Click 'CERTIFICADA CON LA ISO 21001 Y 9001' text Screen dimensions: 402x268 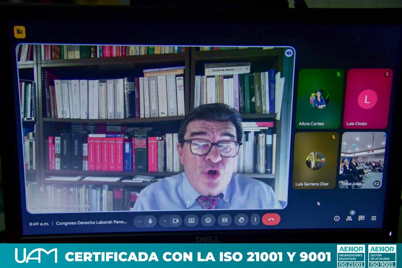198,257
